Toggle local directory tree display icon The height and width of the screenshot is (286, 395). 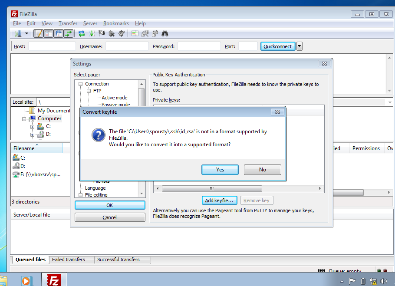pos(49,33)
